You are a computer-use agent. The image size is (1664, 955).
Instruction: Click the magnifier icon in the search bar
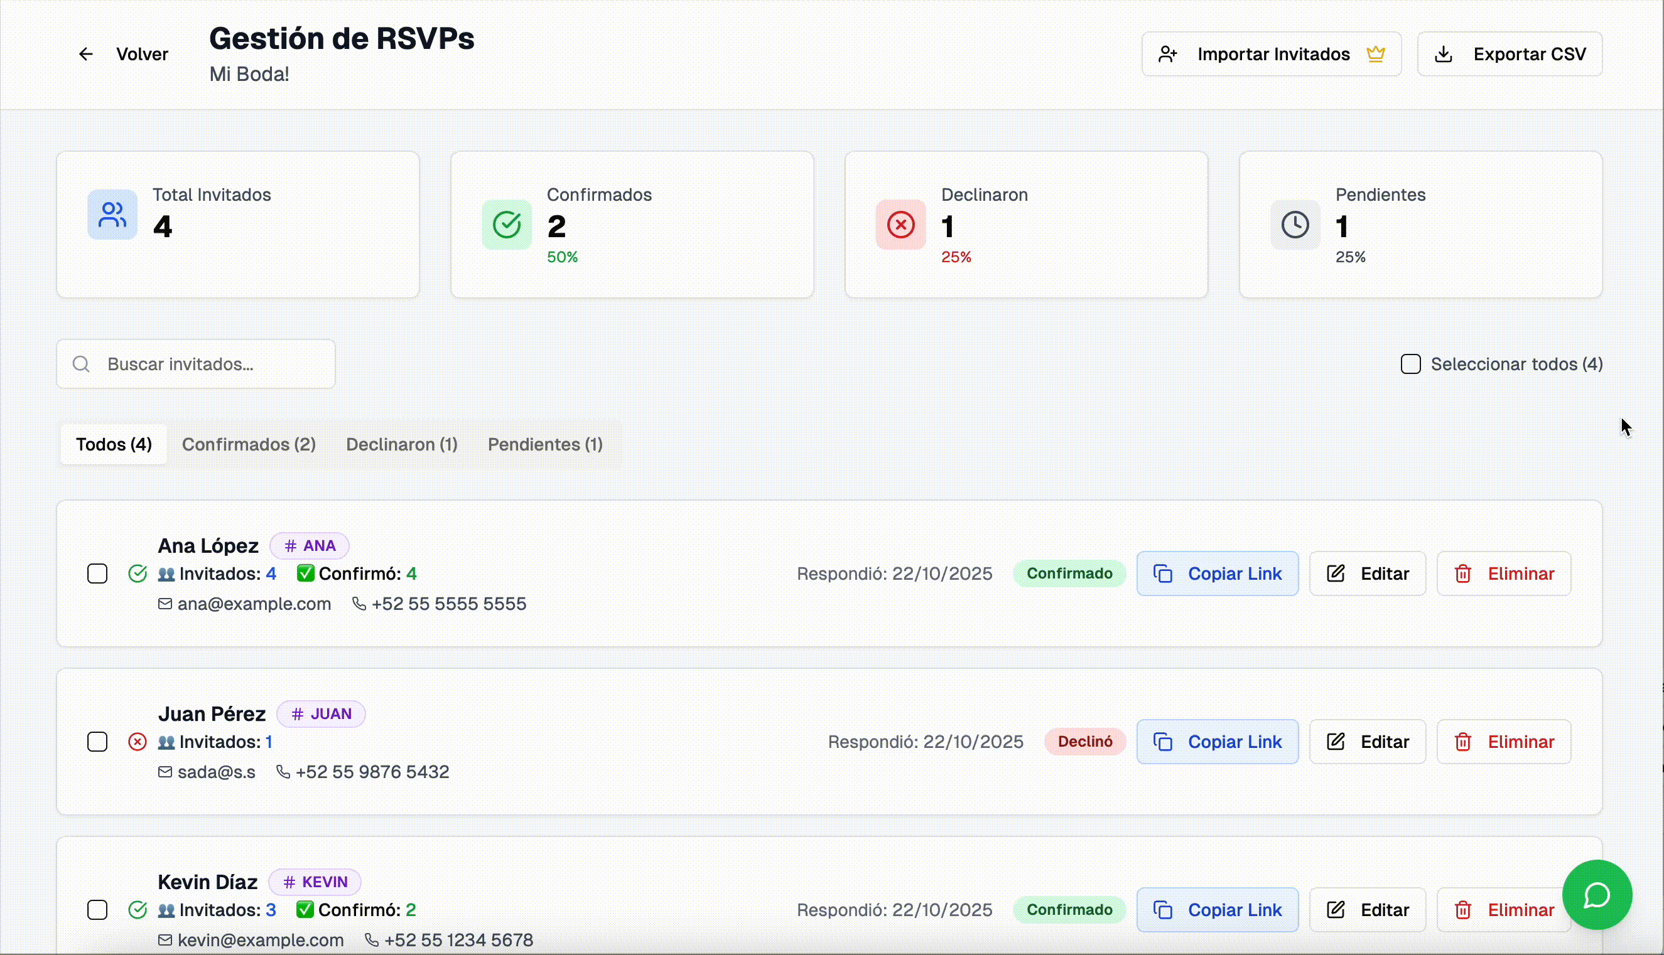[81, 363]
